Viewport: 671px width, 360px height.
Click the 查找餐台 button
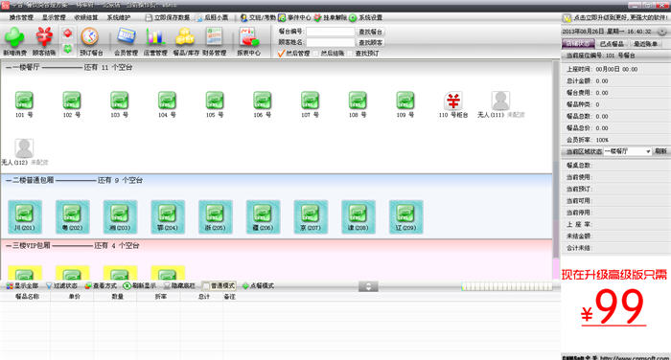(x=371, y=32)
